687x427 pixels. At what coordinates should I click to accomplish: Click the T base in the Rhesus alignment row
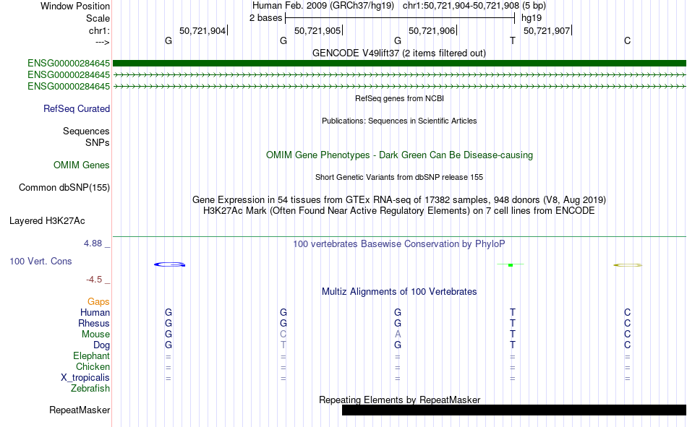[x=513, y=323]
